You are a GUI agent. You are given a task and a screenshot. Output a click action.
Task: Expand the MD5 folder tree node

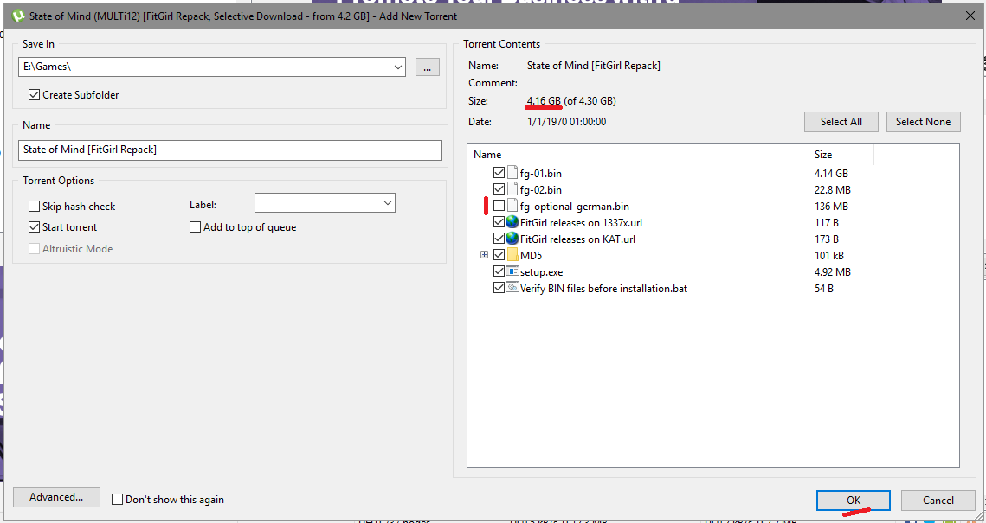(484, 255)
